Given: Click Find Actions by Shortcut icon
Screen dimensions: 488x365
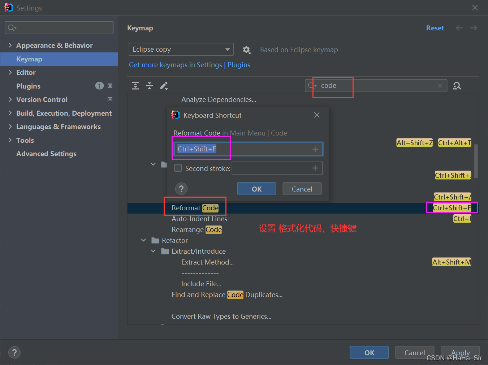Looking at the screenshot, I should tap(457, 86).
